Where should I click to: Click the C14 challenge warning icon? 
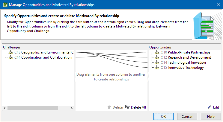point(11,57)
